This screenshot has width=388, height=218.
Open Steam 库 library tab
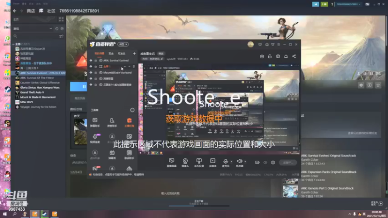[41, 11]
